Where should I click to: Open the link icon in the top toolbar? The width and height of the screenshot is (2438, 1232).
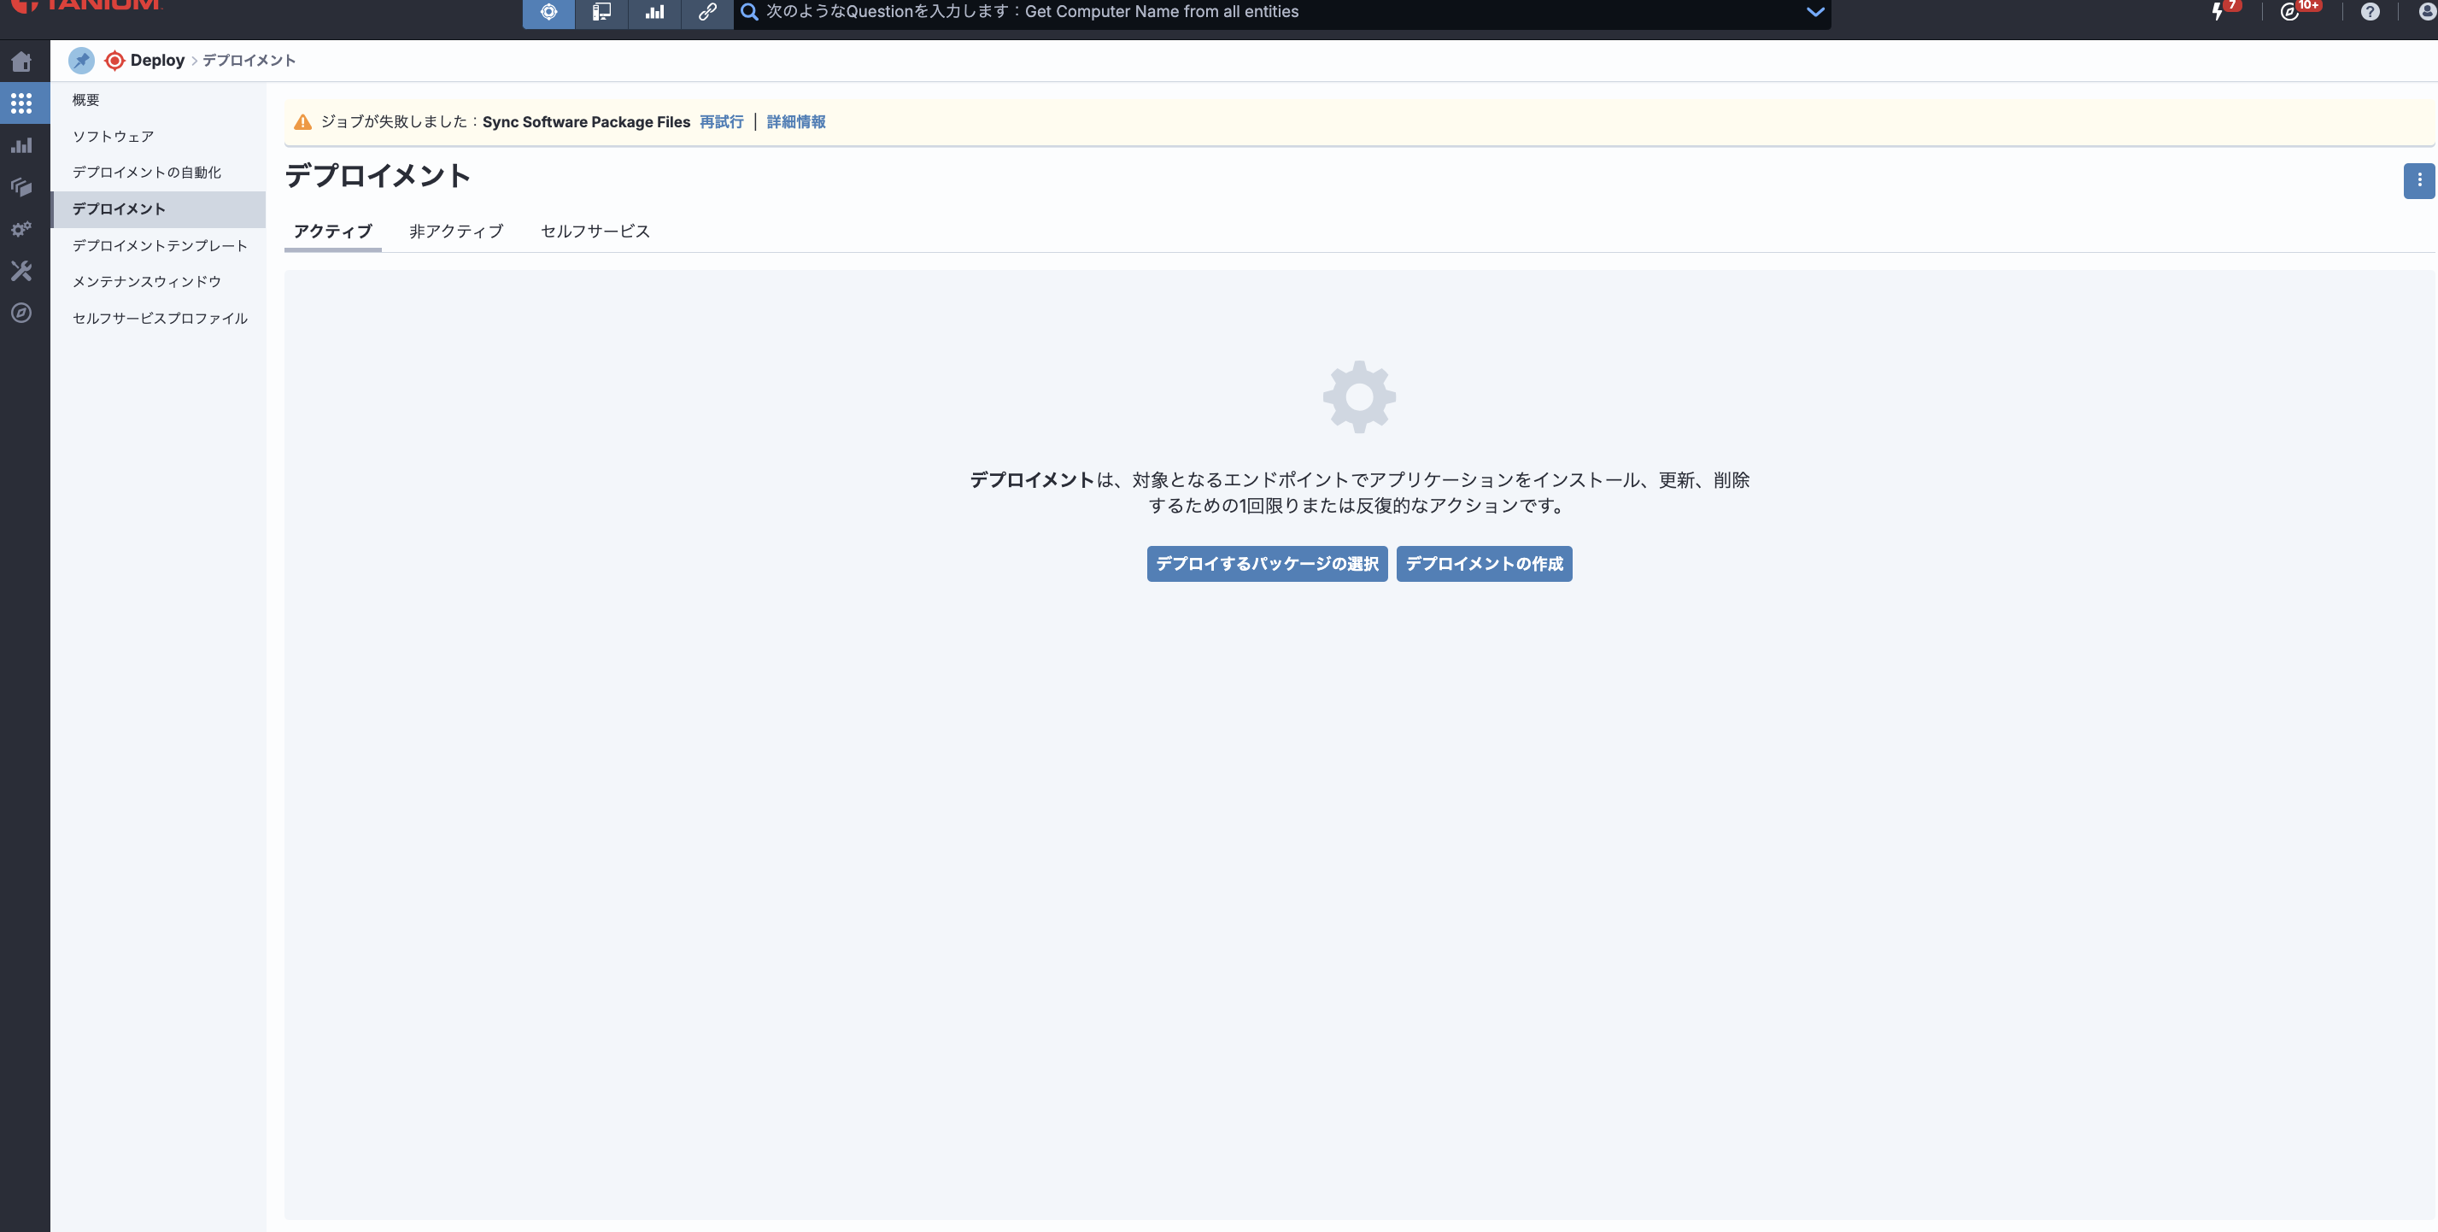click(x=708, y=12)
